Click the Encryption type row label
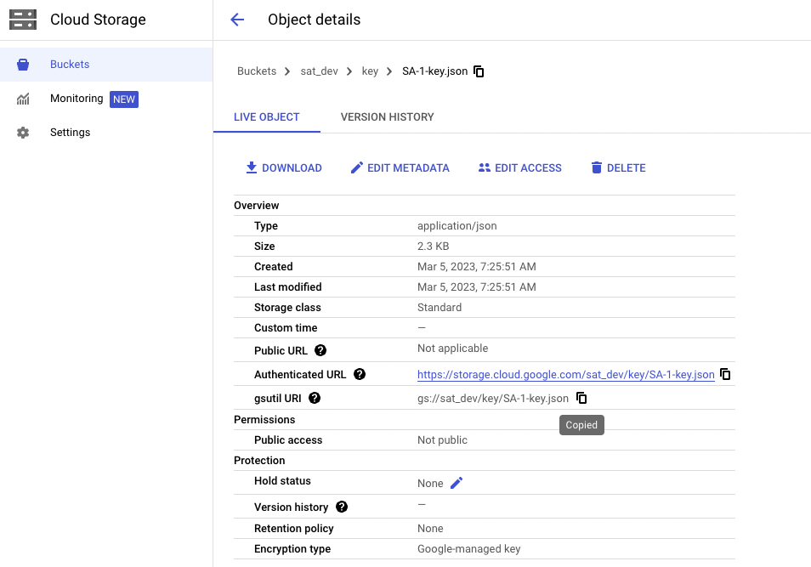Screen dimensions: 811x567 point(292,549)
